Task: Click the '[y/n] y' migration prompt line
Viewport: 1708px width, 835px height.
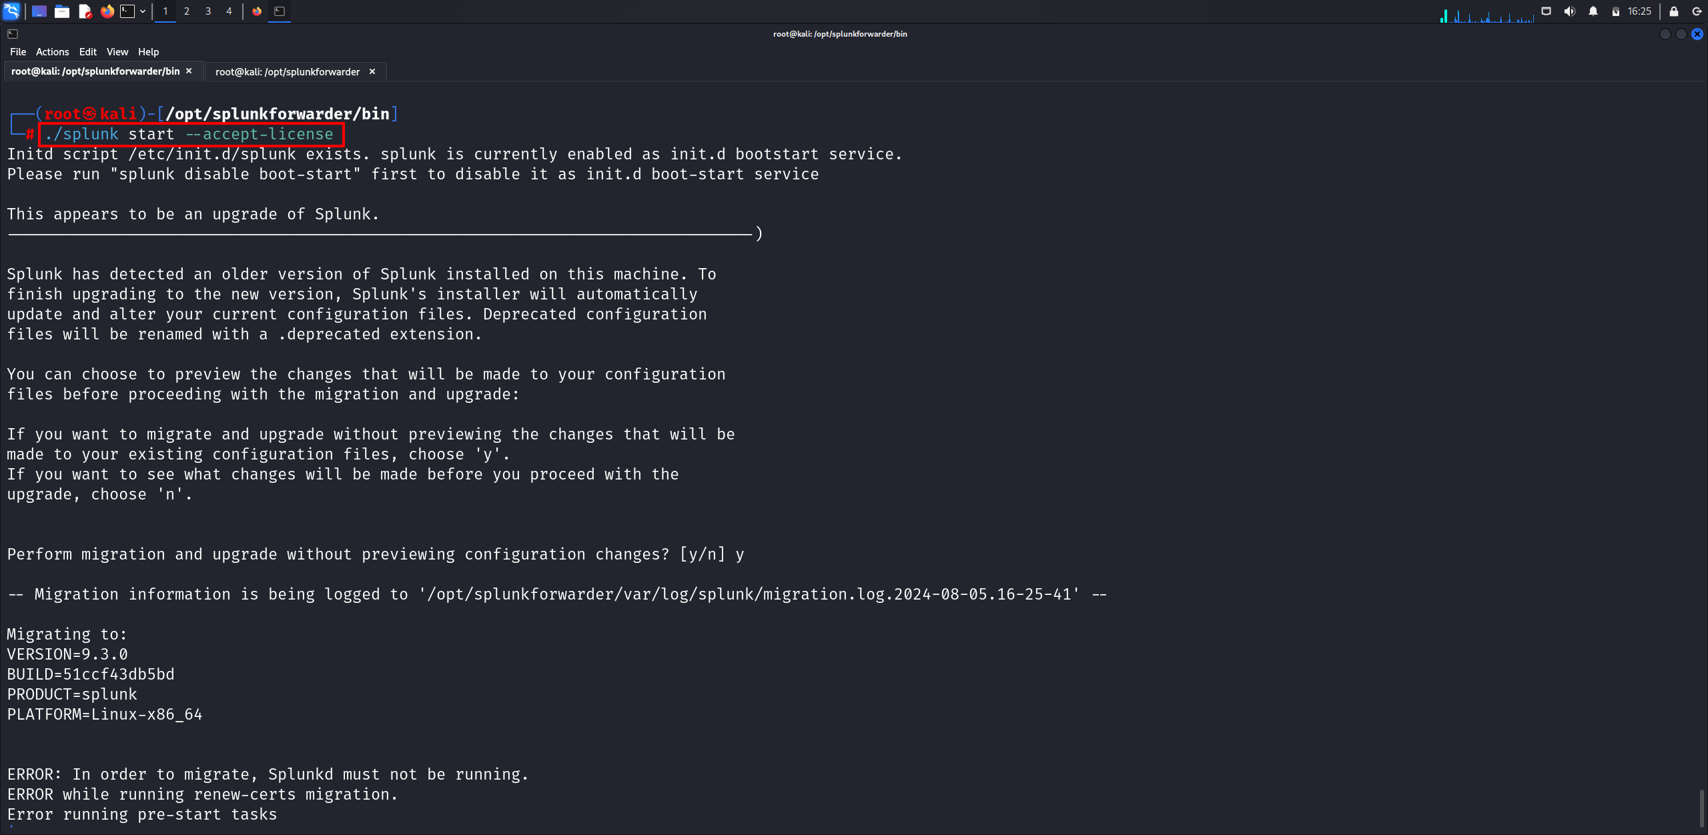Action: [x=376, y=555]
